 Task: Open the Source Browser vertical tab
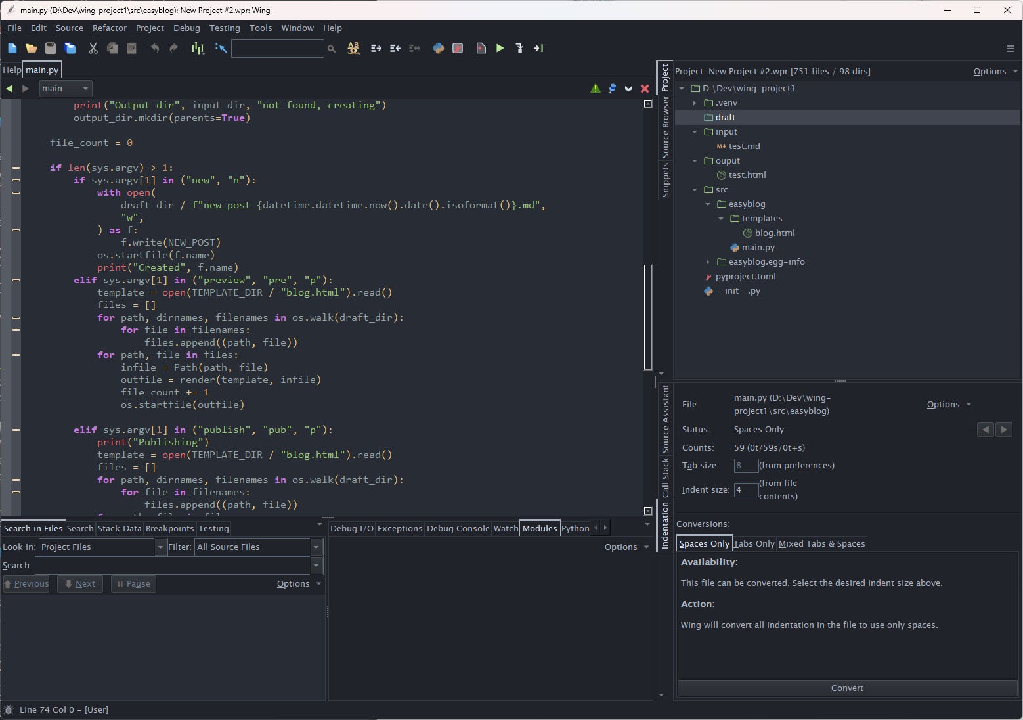[665, 127]
